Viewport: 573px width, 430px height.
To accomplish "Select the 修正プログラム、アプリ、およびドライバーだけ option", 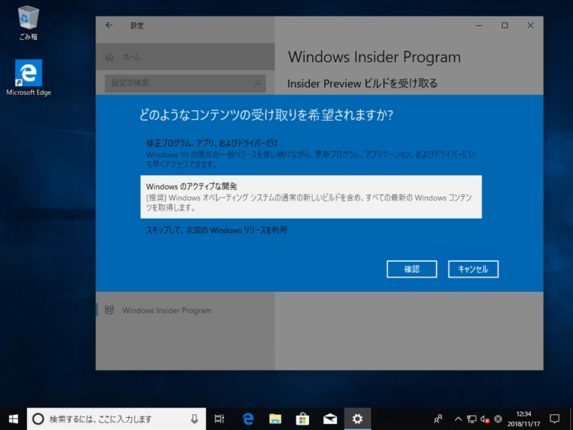I will 311,154.
